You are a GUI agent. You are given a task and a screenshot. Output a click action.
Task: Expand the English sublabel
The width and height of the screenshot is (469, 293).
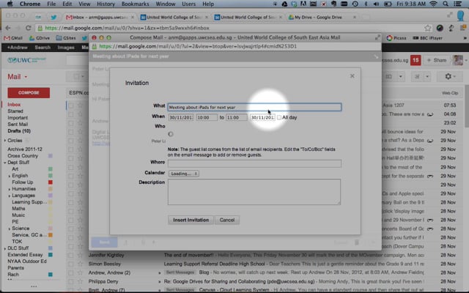(10, 176)
